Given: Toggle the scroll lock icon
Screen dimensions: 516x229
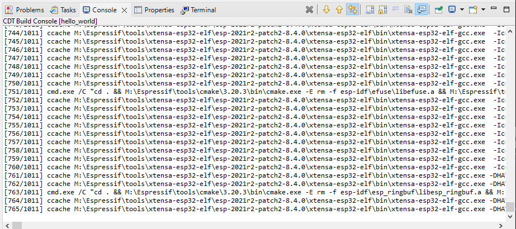Looking at the screenshot, I should click(x=382, y=10).
